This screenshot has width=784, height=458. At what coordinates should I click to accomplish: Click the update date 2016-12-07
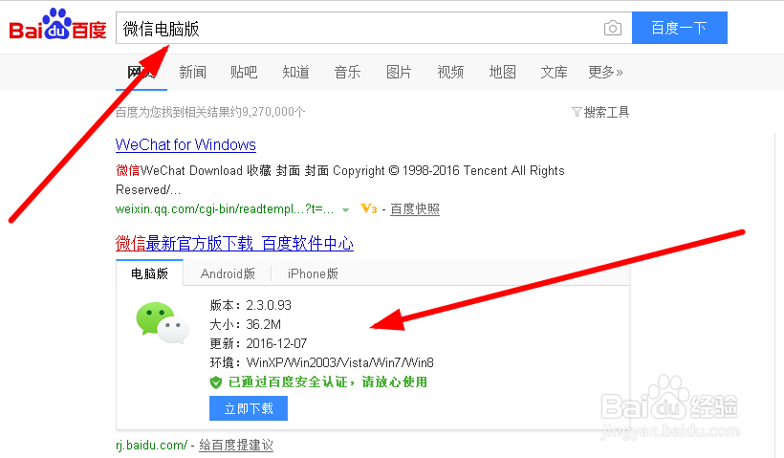[x=276, y=343]
